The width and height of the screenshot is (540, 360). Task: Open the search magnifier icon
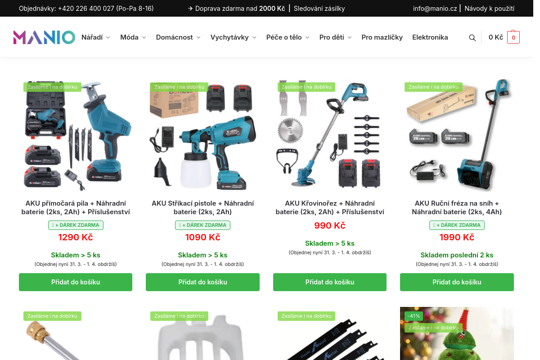click(x=472, y=38)
